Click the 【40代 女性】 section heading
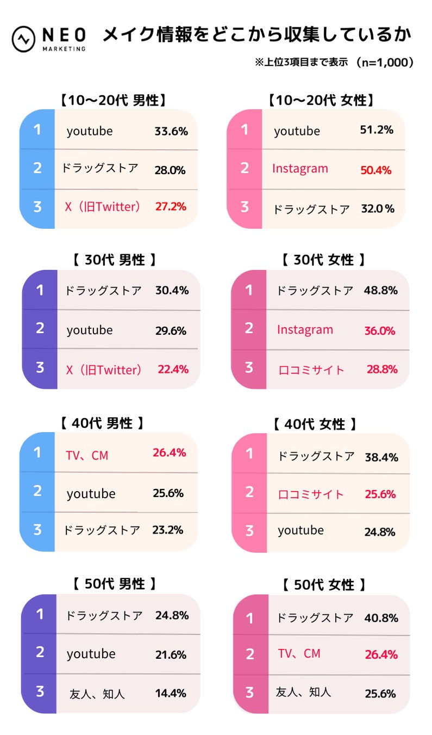432x735 pixels. tap(314, 424)
